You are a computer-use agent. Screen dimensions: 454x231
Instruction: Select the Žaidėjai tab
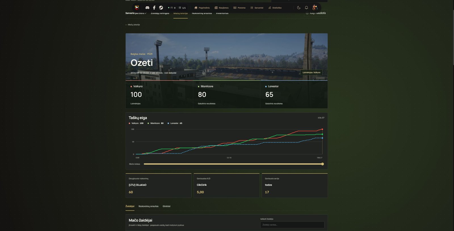point(130,206)
